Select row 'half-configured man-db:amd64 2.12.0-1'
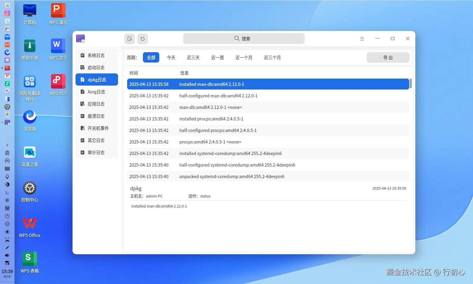Image resolution: width=473 pixels, height=284 pixels. point(268,96)
